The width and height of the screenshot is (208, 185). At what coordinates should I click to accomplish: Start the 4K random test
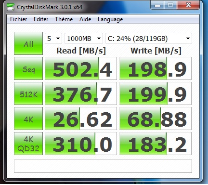28,119
